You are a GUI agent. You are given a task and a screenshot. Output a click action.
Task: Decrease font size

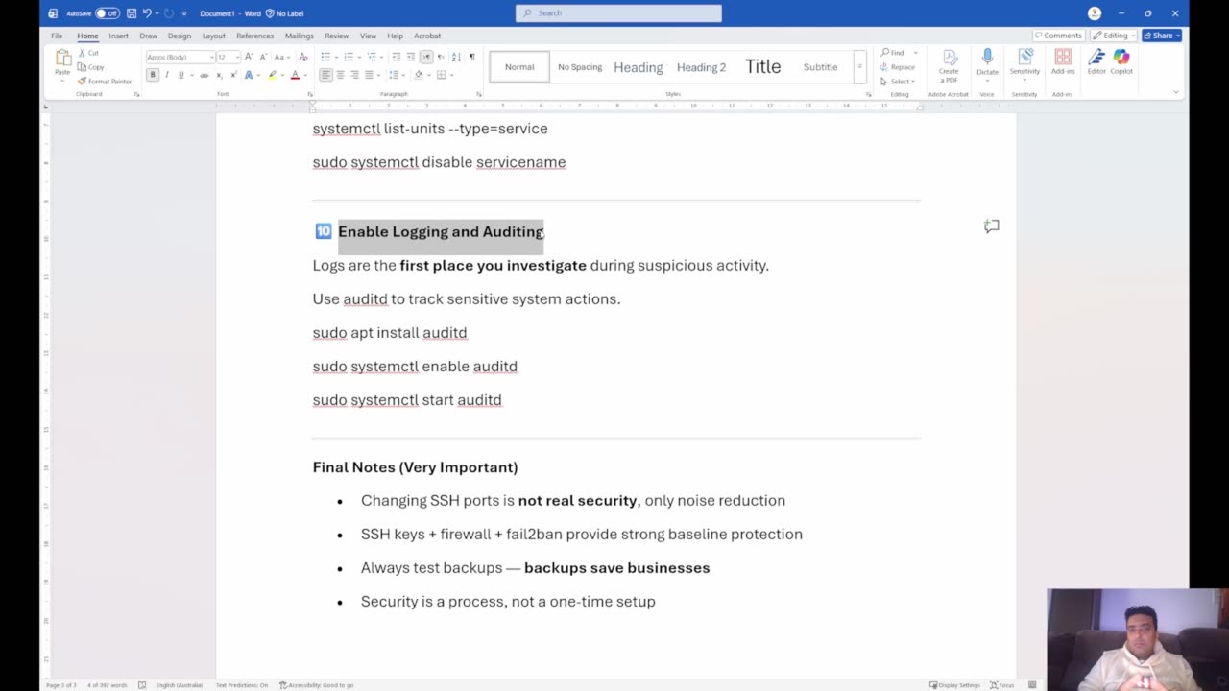[x=262, y=57]
